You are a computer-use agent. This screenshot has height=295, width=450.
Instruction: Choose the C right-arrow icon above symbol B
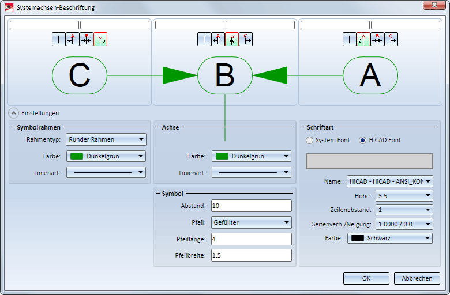point(246,39)
